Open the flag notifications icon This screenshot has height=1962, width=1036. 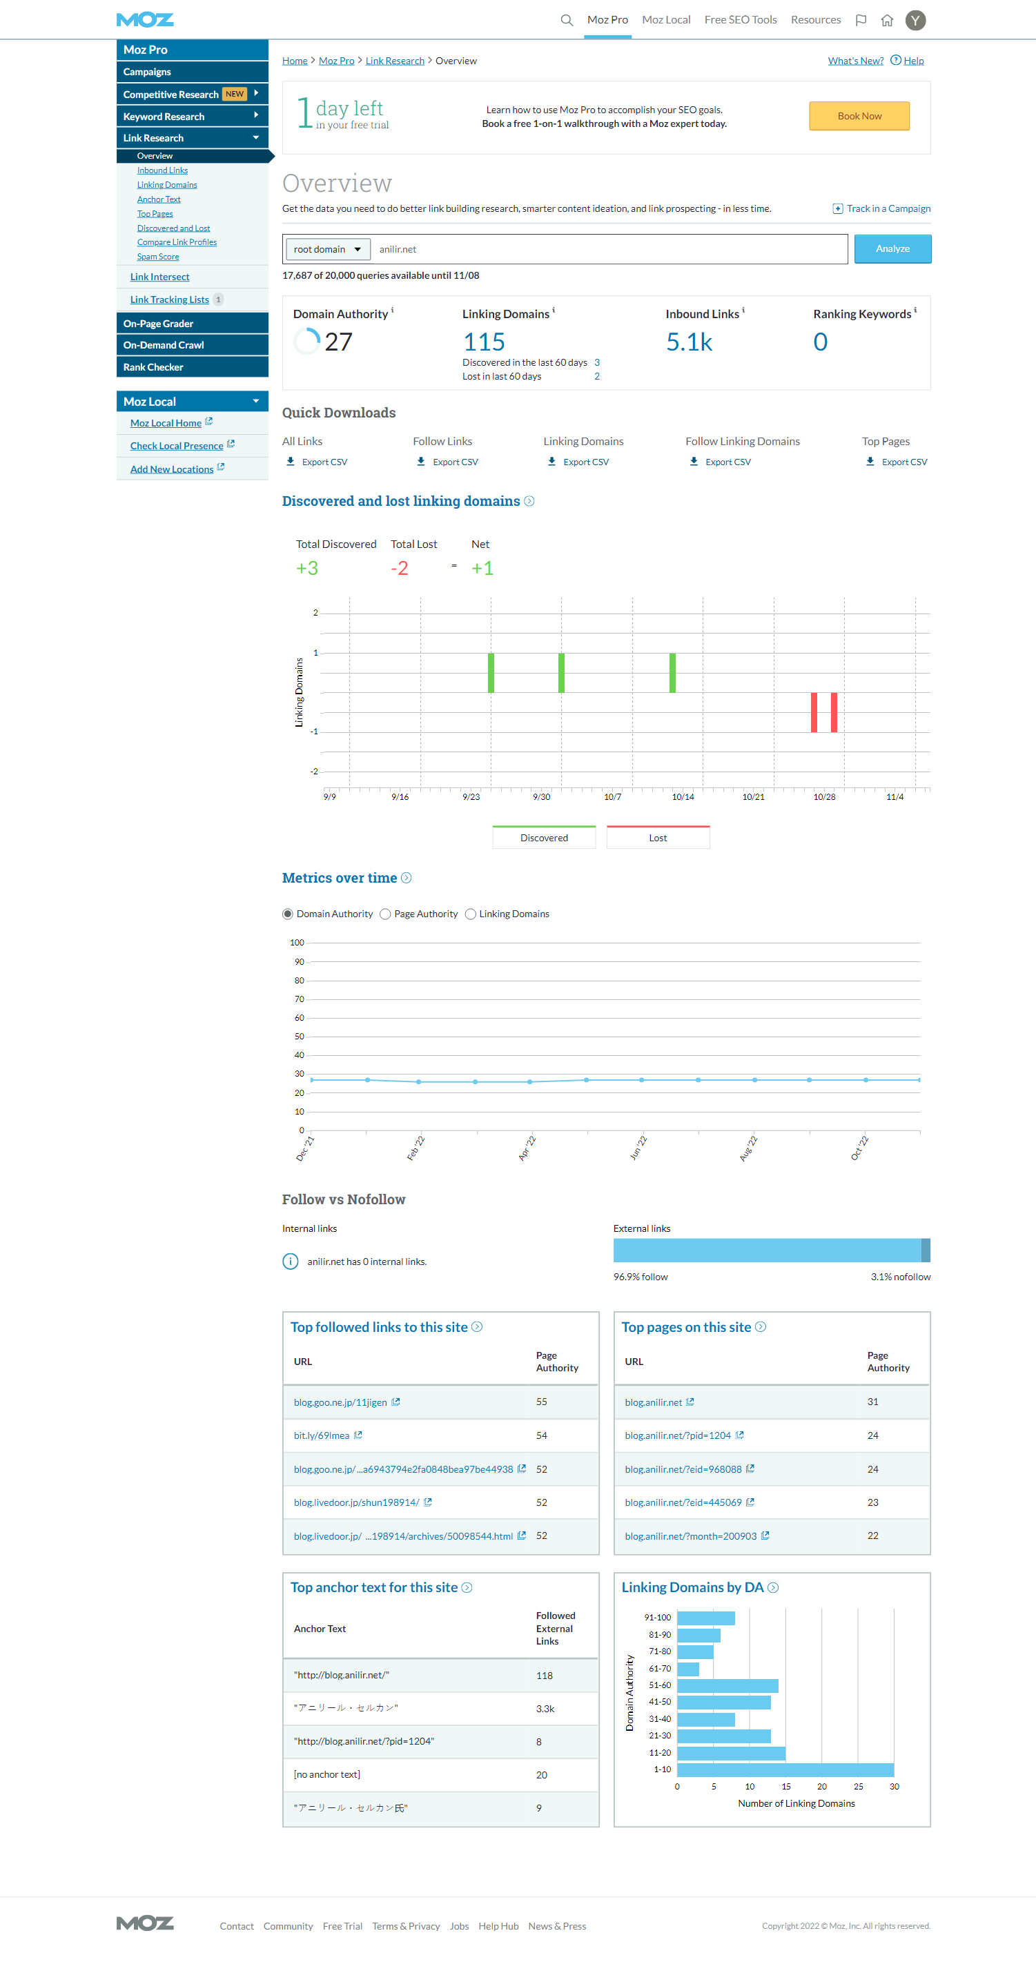pyautogui.click(x=861, y=21)
